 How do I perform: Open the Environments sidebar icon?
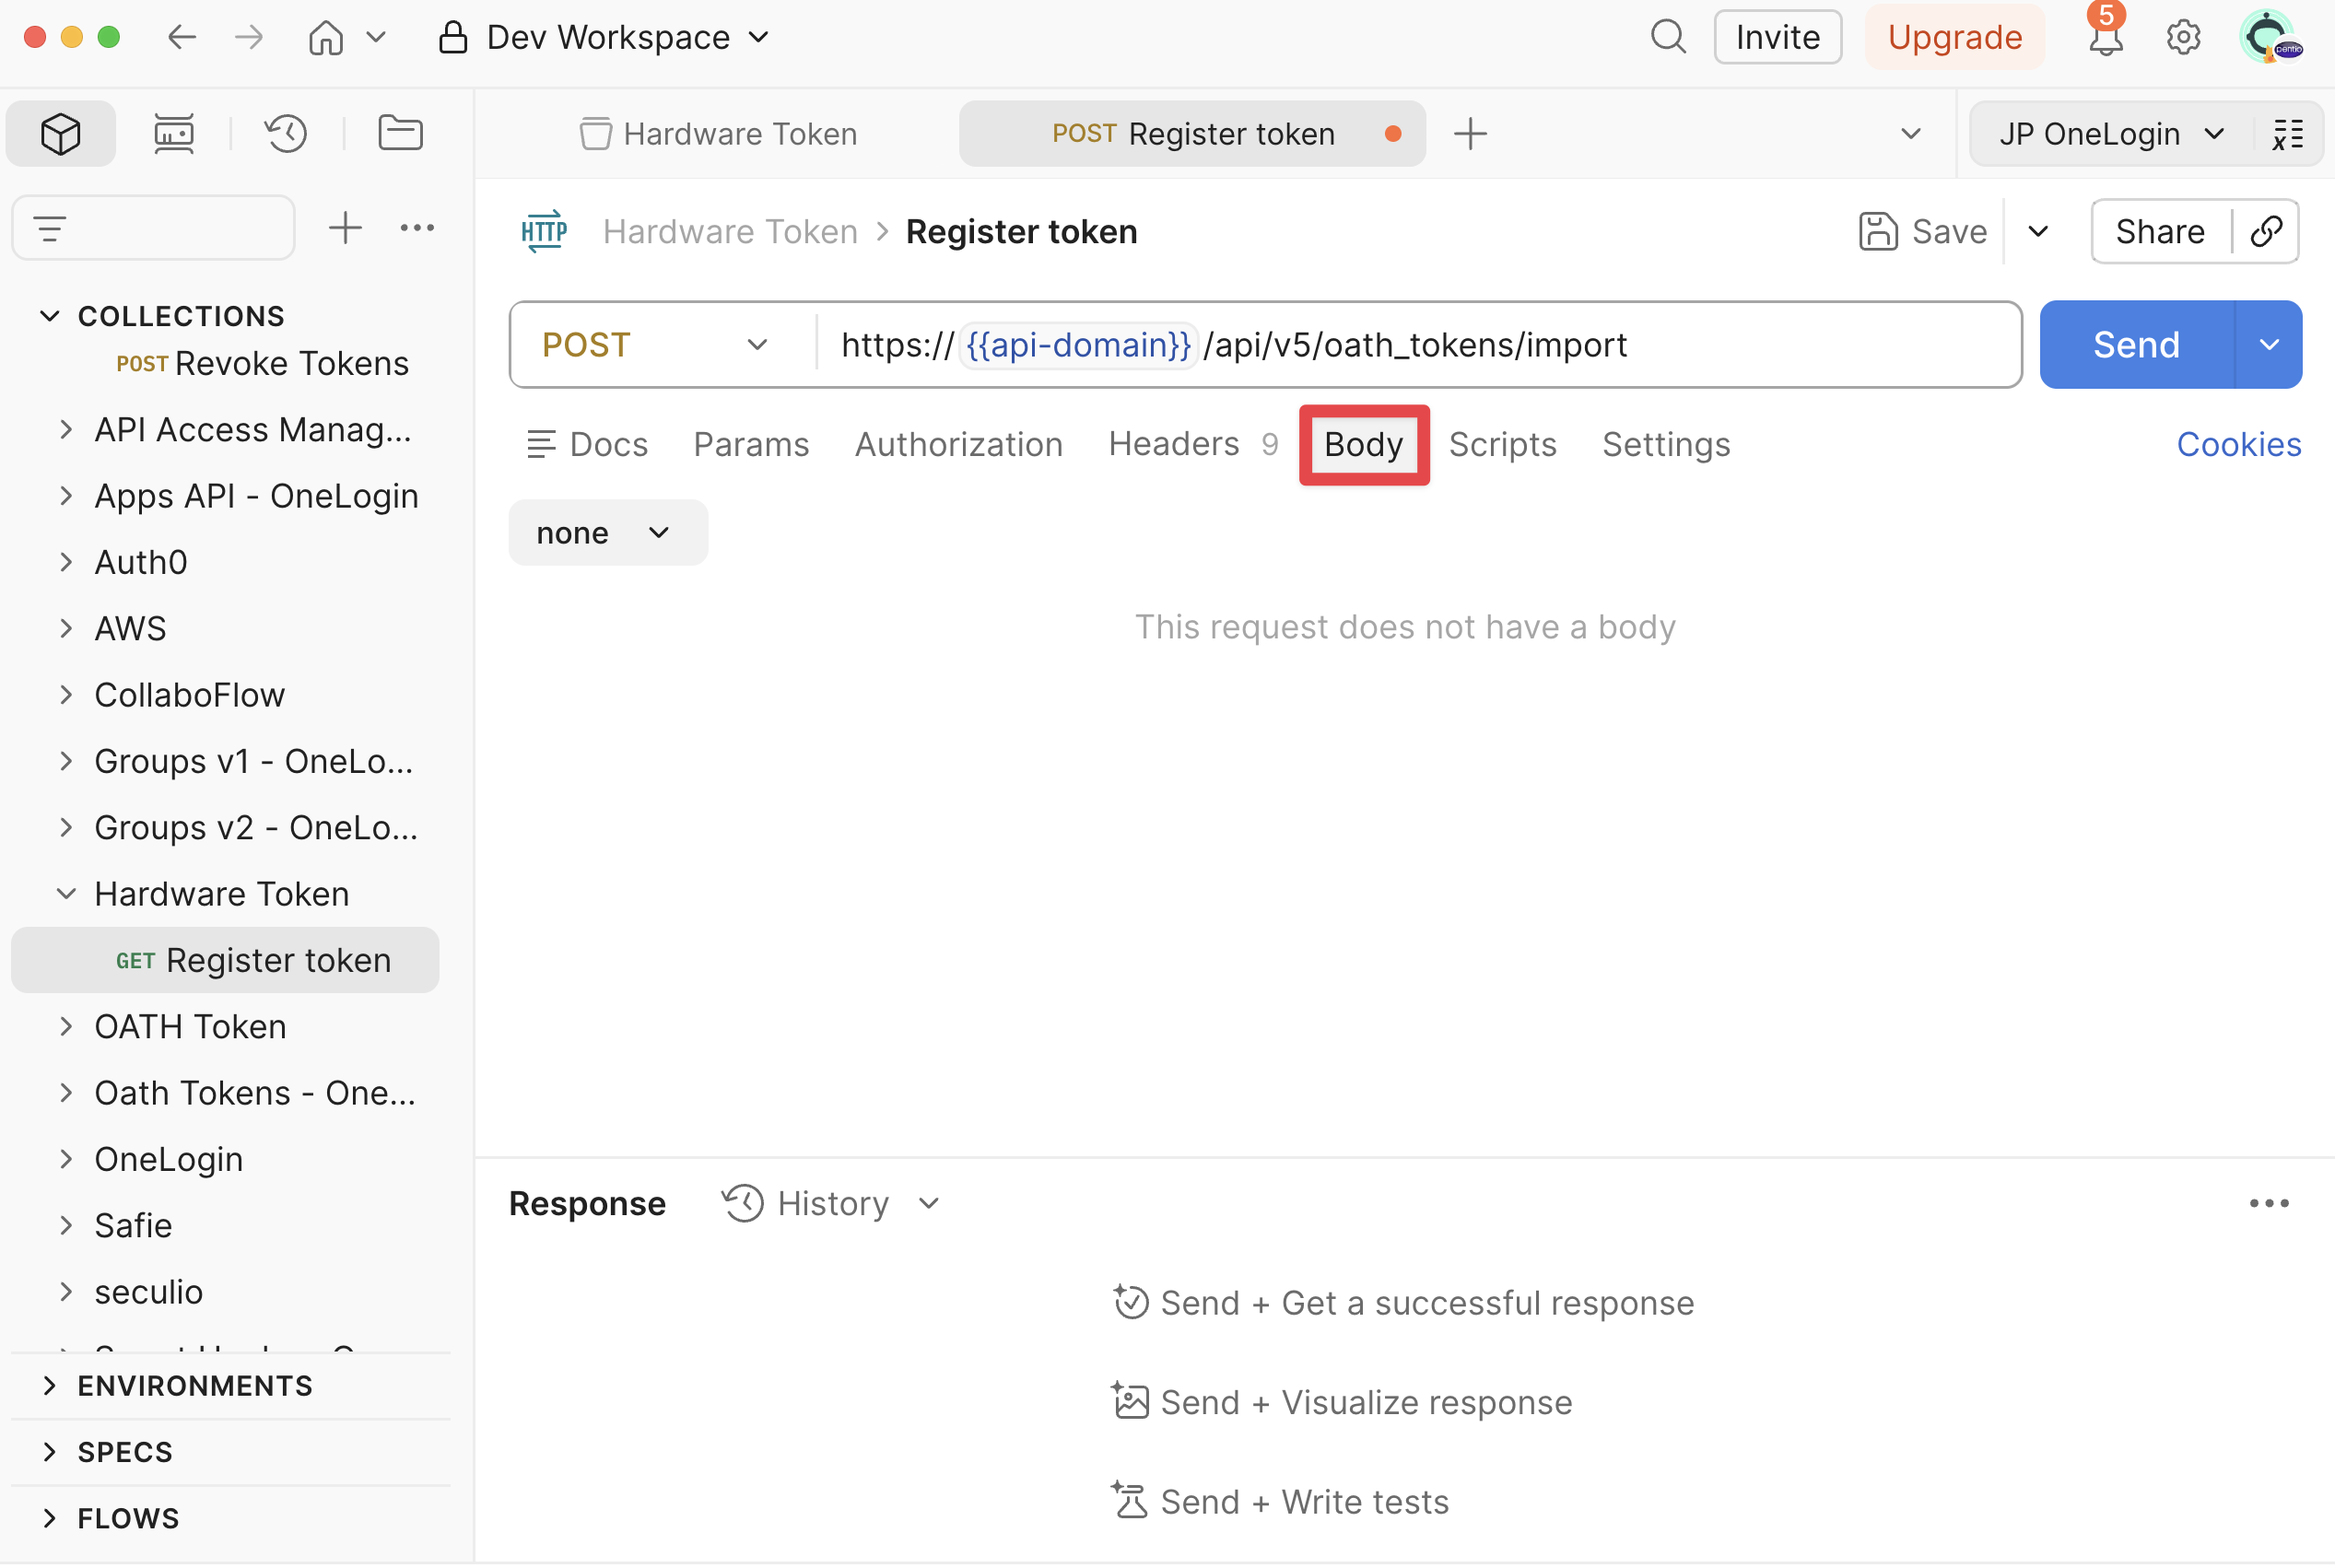pos(174,133)
